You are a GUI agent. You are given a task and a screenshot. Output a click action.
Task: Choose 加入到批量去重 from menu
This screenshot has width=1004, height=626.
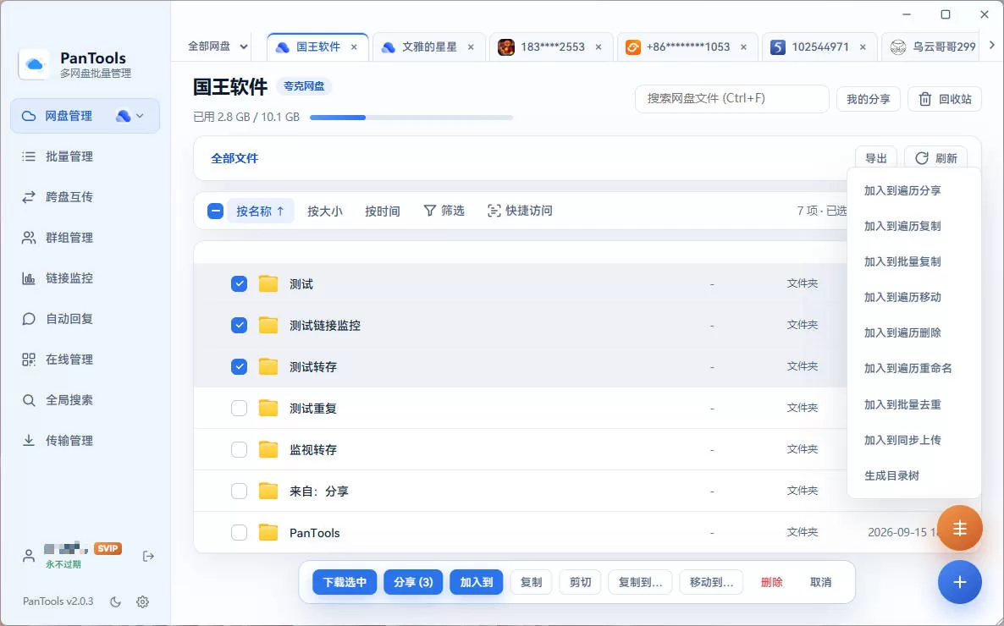tap(913, 404)
